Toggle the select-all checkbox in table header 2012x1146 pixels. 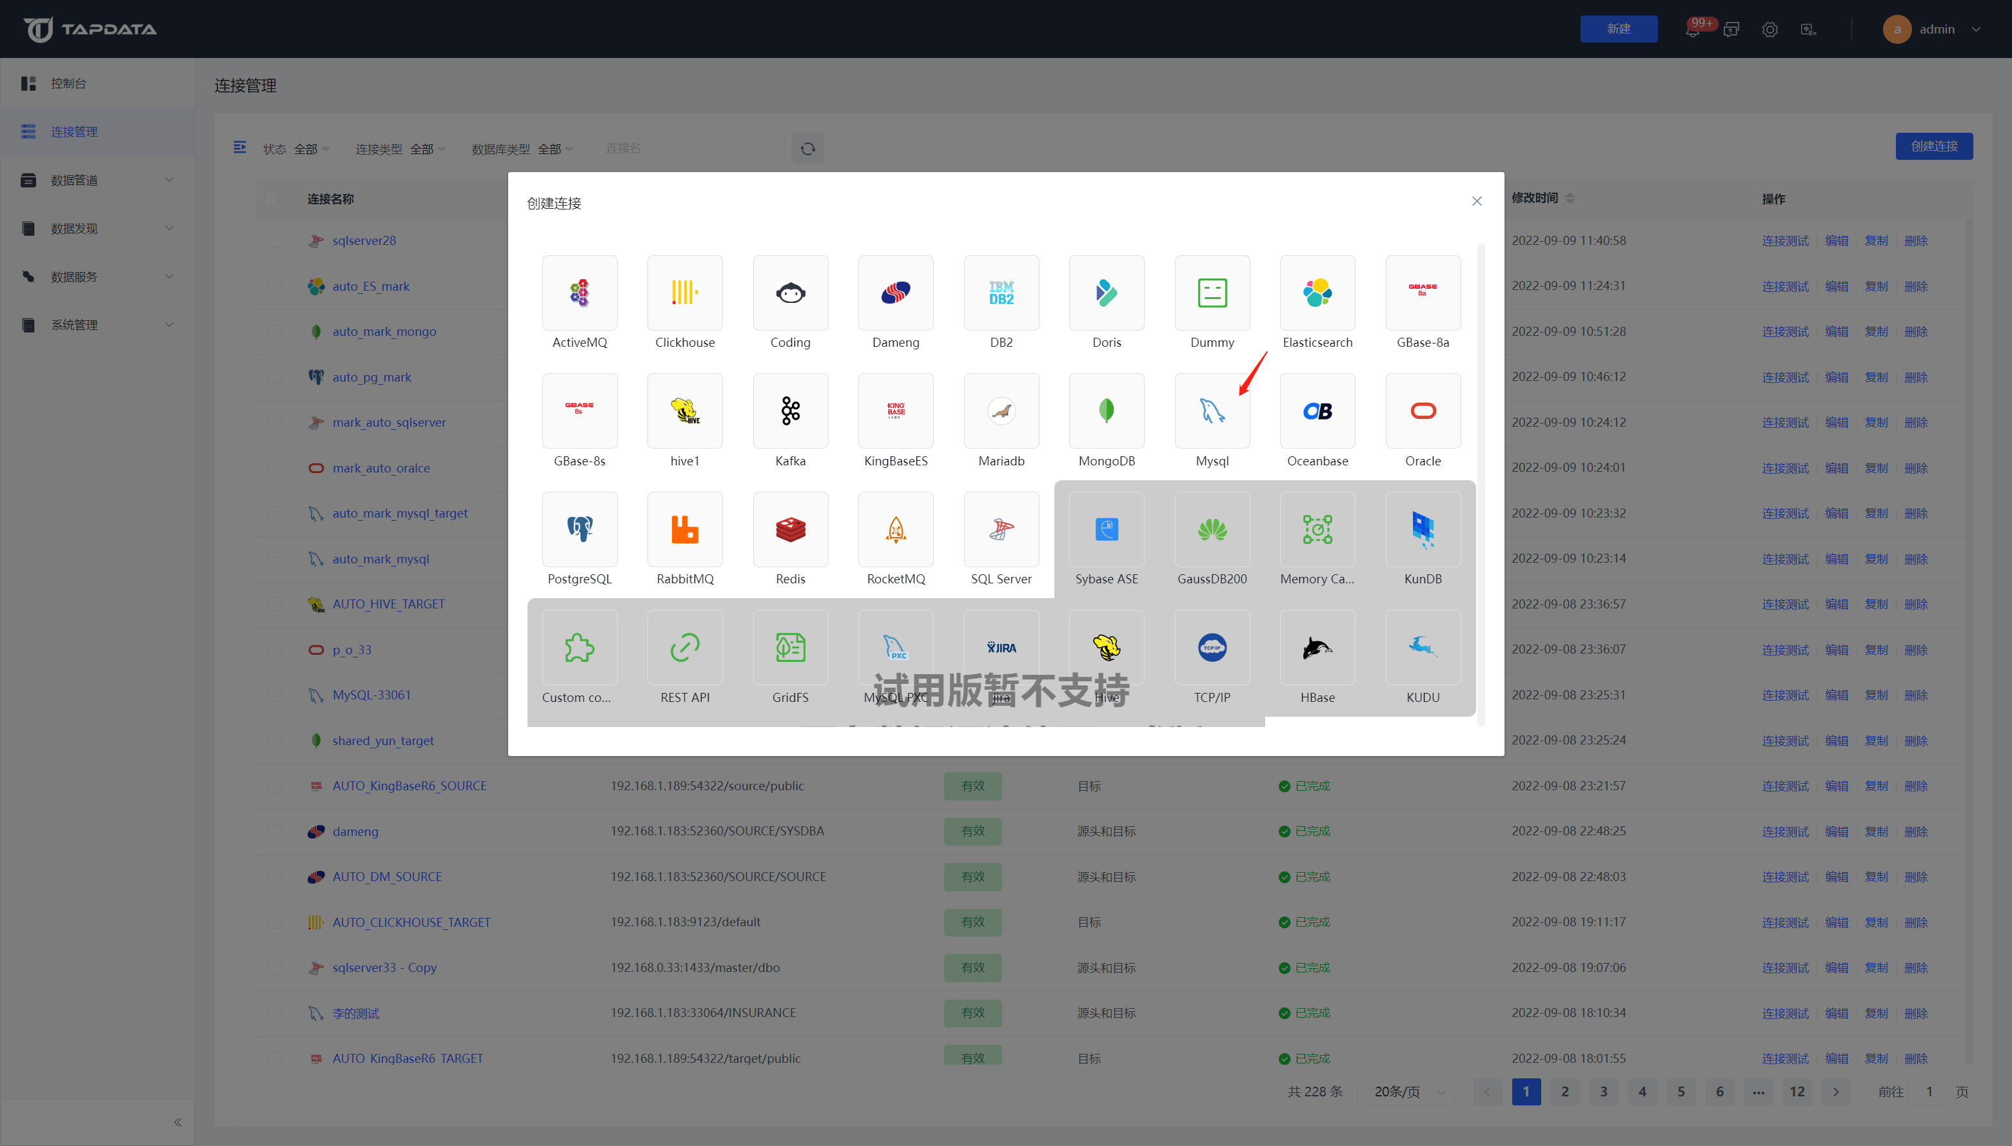click(271, 199)
